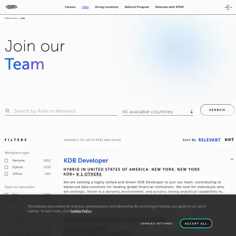Show the '& 1 others' skills link
This screenshot has width=236, height=236.
coord(89,174)
